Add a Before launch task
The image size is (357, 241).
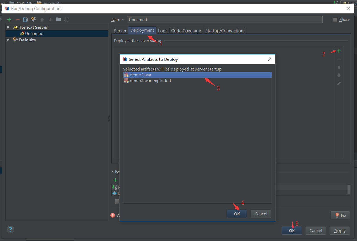click(x=115, y=180)
